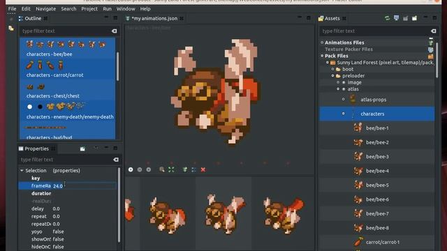447x251 pixels.
Task: Collapse the Pack Files section
Action: [x=322, y=56]
